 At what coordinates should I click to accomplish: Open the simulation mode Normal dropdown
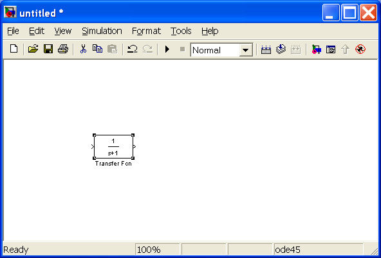(x=246, y=50)
